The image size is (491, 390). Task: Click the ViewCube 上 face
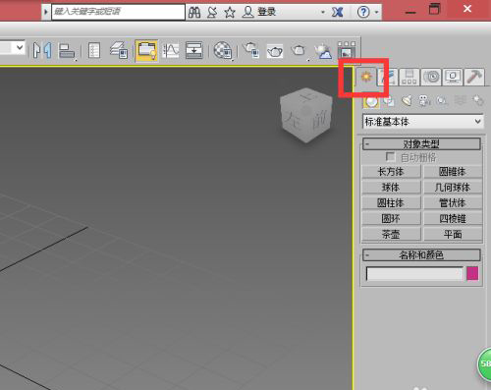pyautogui.click(x=306, y=96)
